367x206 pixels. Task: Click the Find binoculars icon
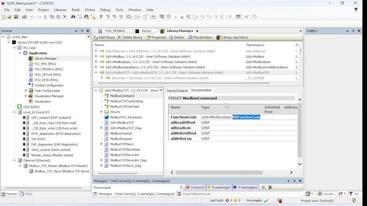coord(73,17)
